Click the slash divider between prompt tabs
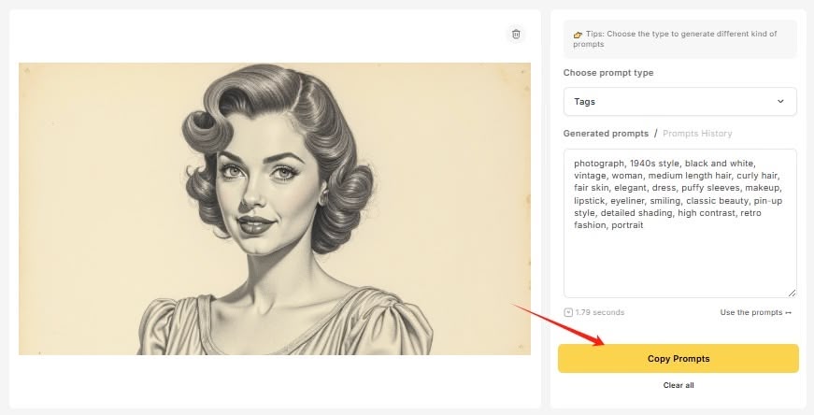This screenshot has width=814, height=415. click(655, 134)
